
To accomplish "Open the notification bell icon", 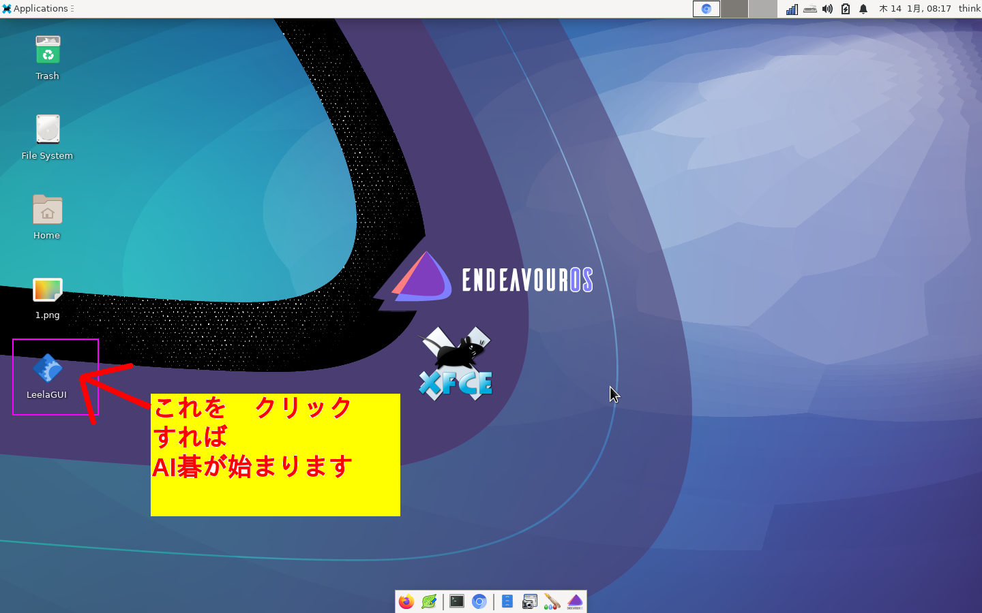I will (863, 9).
